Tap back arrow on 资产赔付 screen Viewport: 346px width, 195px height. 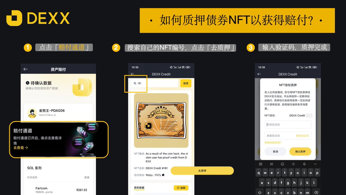25,69
